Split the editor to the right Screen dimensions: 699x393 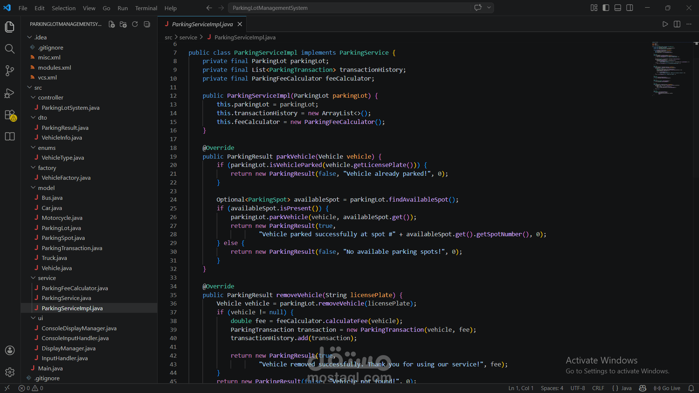[677, 24]
